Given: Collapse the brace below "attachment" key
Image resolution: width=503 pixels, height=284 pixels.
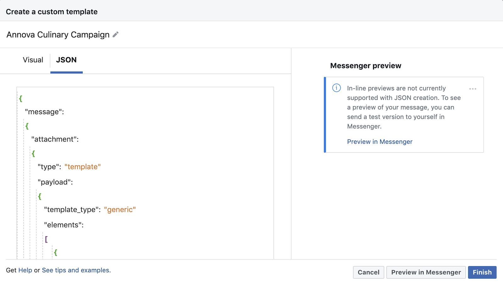Looking at the screenshot, I should point(33,153).
